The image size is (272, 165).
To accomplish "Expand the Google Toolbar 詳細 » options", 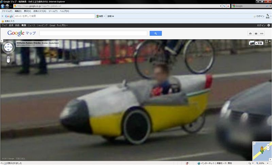I will [x=111, y=16].
